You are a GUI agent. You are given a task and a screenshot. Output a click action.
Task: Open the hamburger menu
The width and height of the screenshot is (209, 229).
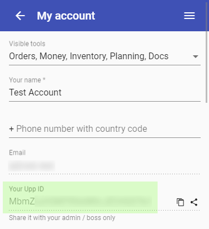189,16
